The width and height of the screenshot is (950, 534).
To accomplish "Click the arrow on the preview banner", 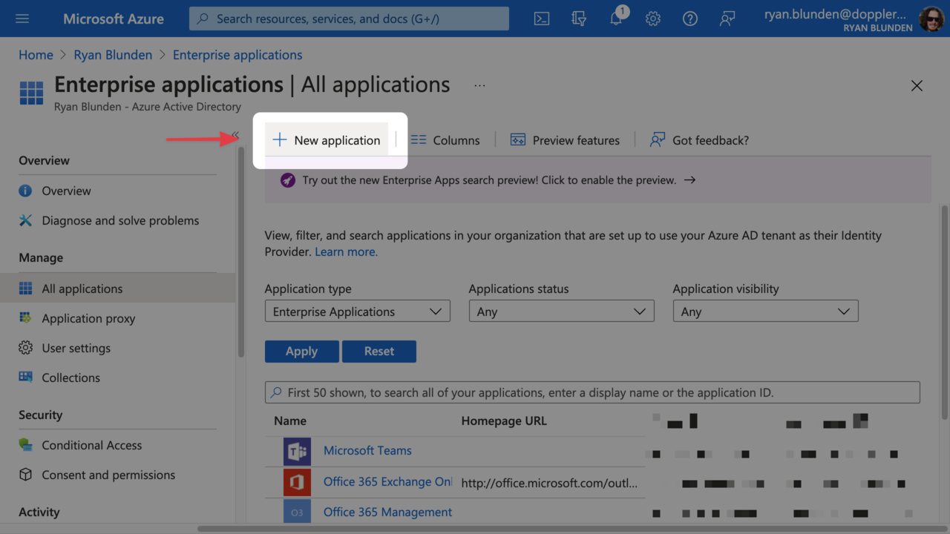I will click(x=689, y=180).
